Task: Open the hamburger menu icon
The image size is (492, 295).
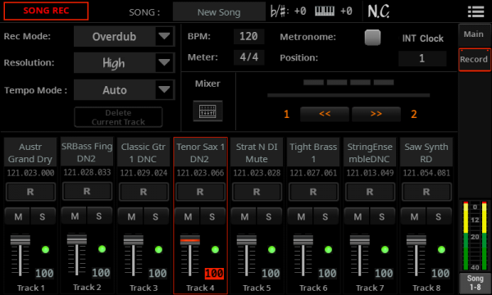Action: pyautogui.click(x=476, y=12)
